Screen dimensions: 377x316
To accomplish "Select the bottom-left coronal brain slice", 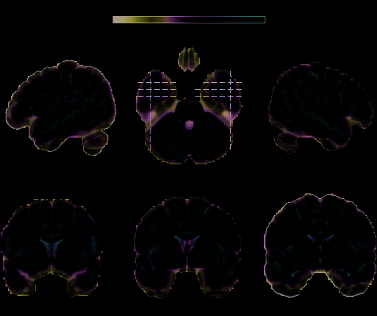I will (x=52, y=247).
